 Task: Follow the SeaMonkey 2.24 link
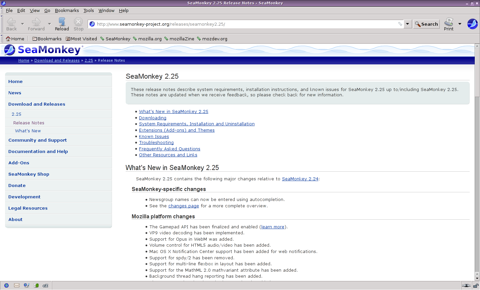coord(300,179)
